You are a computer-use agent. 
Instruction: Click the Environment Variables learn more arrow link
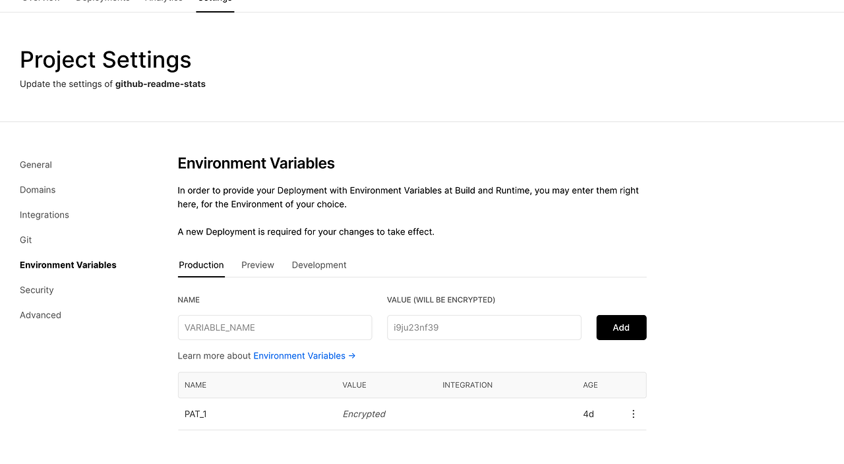304,355
